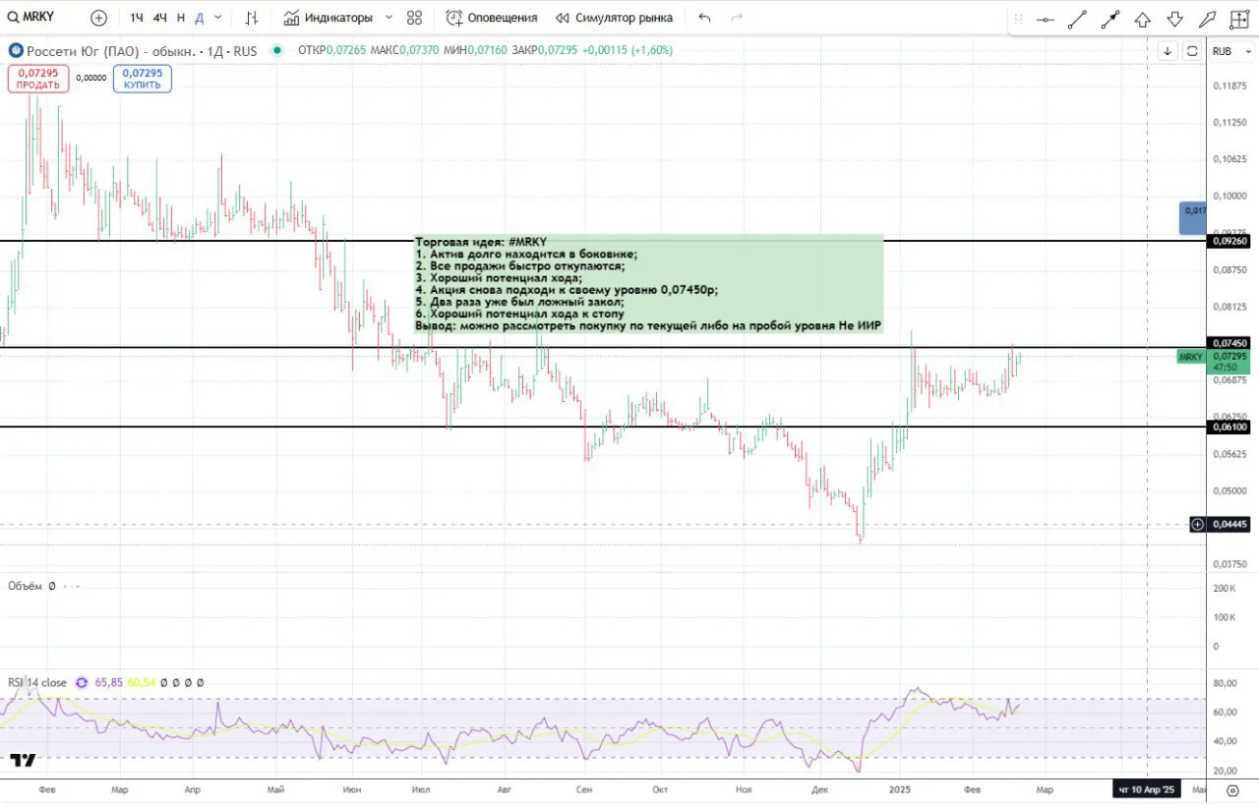Click the 0,06100 horizontal line price label

[x=1229, y=427]
